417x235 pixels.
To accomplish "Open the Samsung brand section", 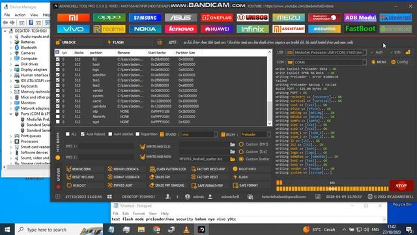I will click(145, 18).
